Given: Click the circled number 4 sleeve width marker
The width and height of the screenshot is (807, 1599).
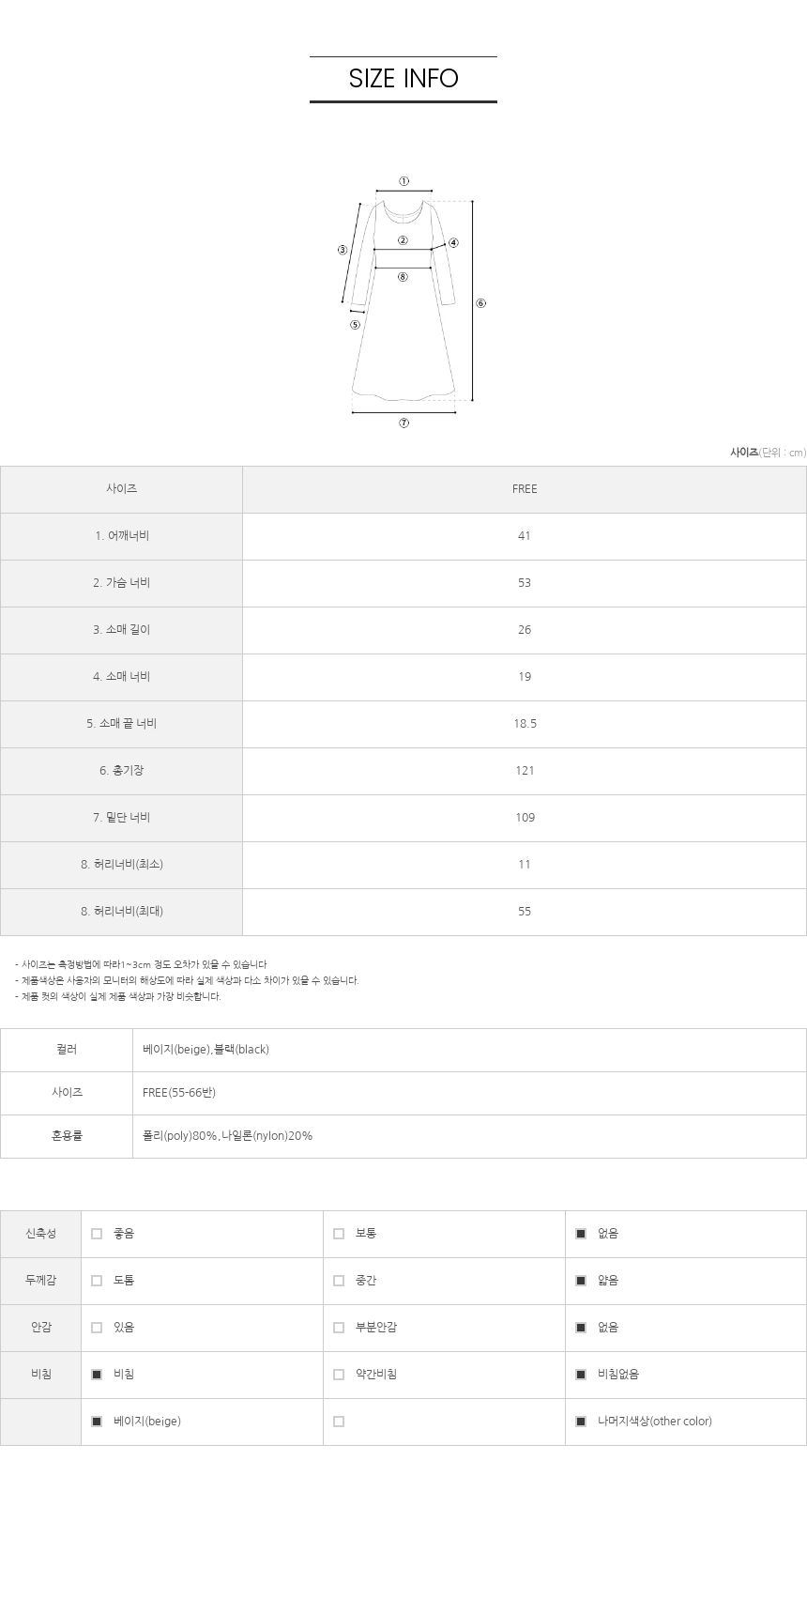Looking at the screenshot, I should click(x=453, y=242).
